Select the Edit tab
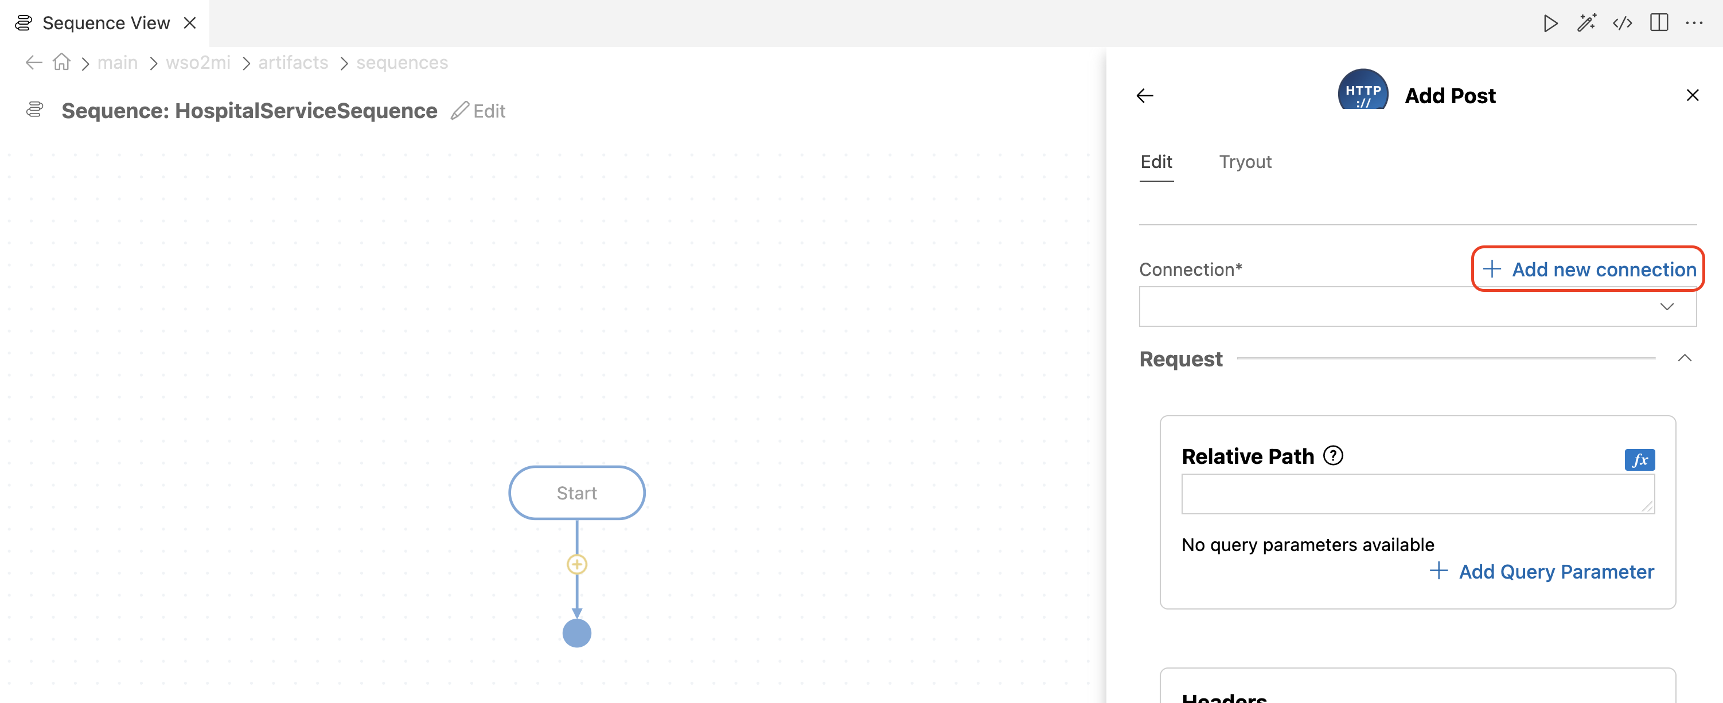This screenshot has width=1723, height=703. point(1156,162)
